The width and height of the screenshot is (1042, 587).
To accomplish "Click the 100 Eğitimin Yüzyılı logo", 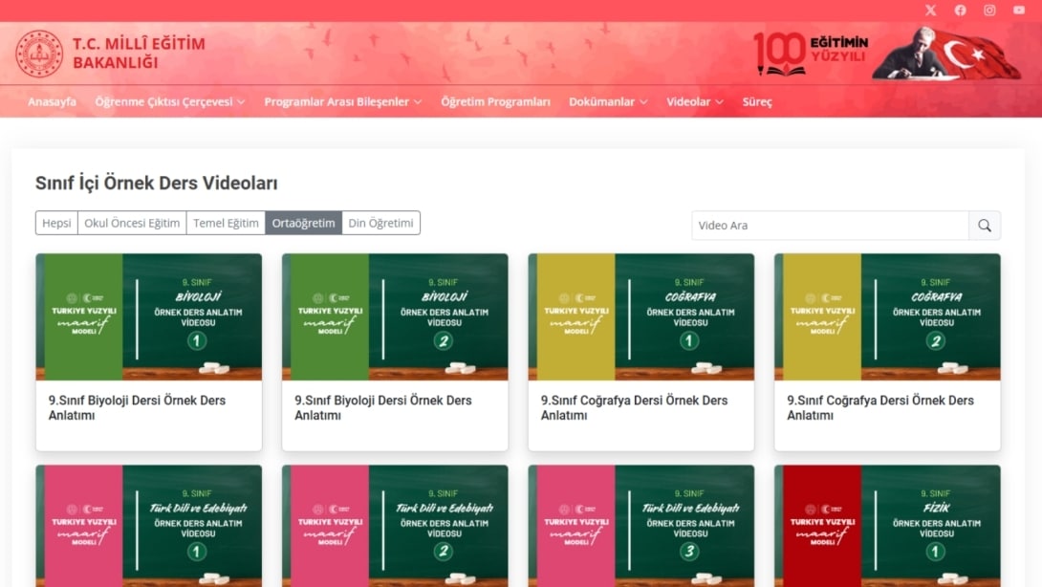I will coord(811,54).
